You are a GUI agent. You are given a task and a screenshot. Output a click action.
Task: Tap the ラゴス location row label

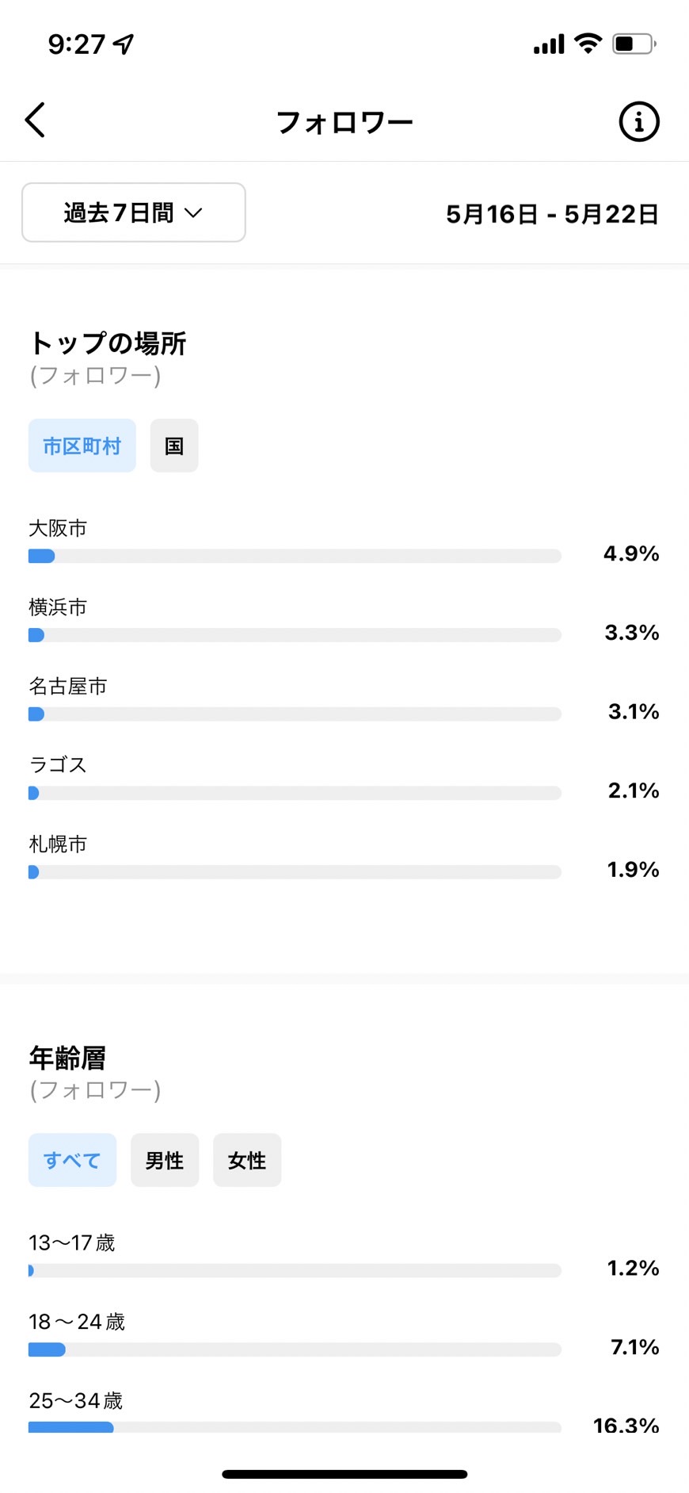58,765
